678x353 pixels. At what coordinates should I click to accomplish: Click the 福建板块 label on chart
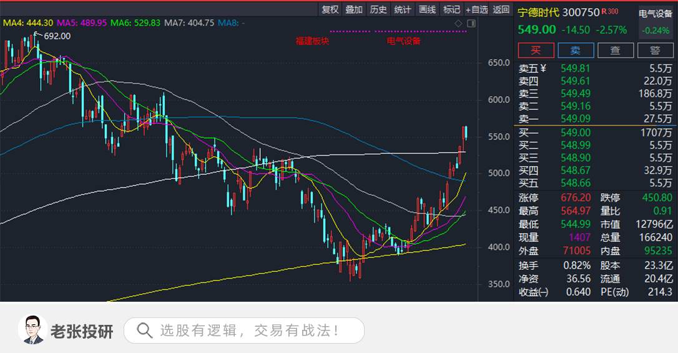312,41
